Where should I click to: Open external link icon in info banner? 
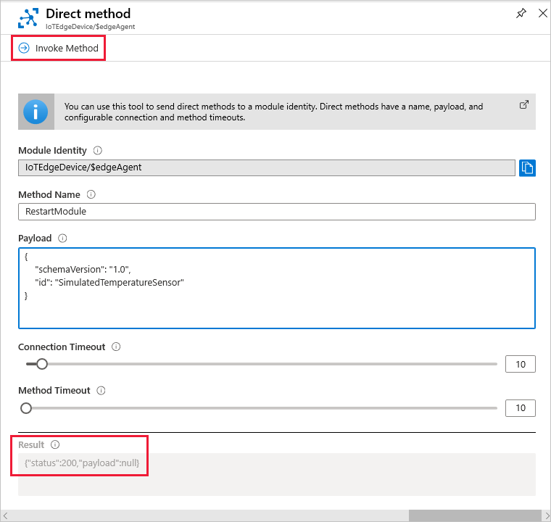[524, 105]
